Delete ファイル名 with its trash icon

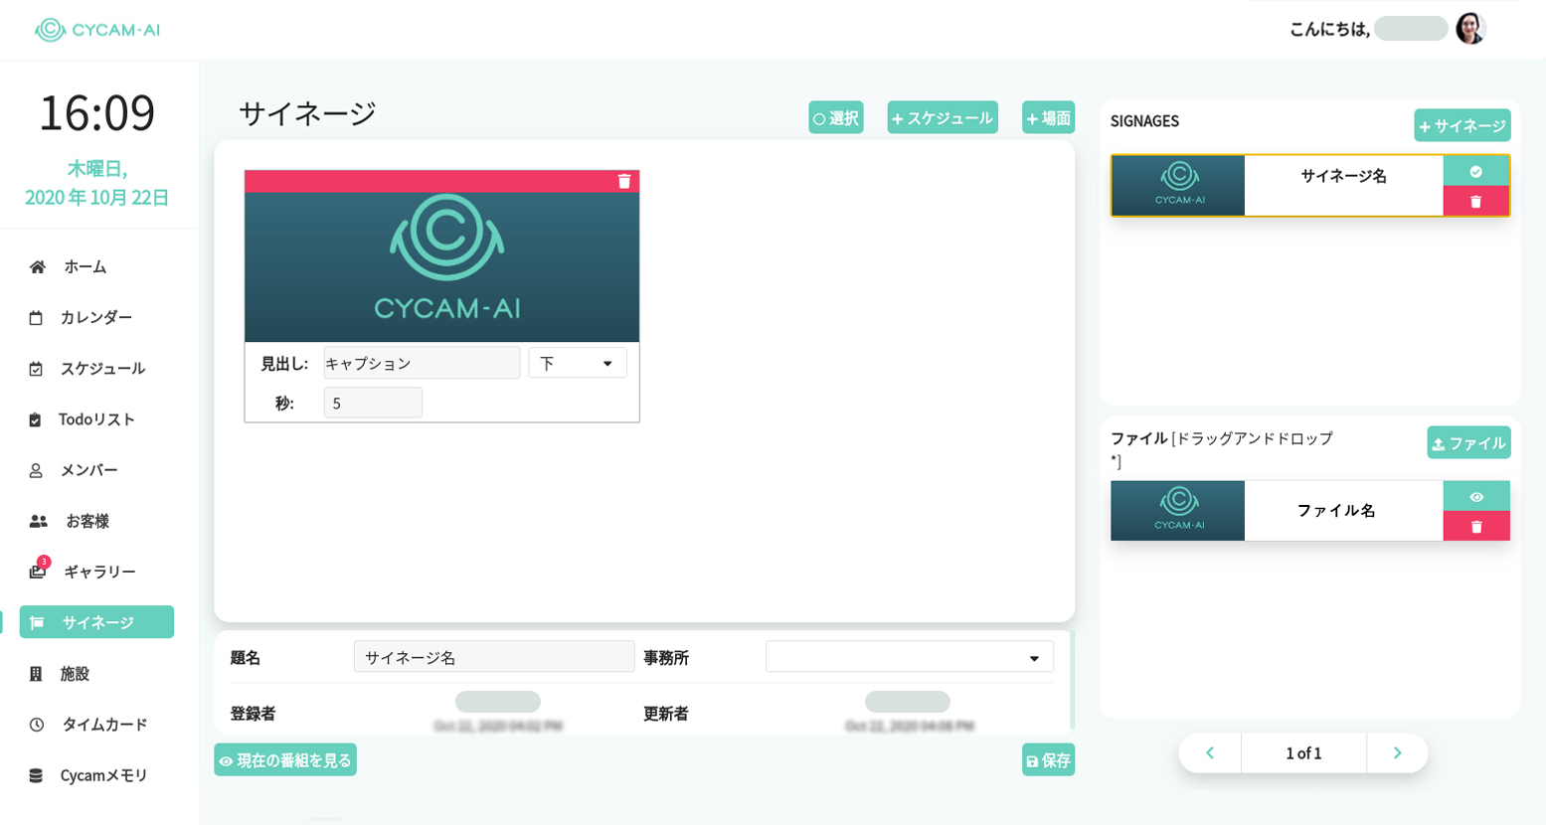[1476, 526]
